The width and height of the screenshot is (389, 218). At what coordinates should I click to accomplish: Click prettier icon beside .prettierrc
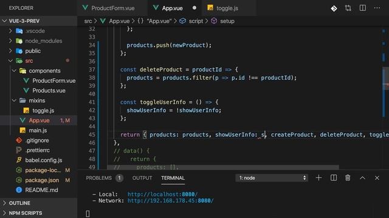(x=19, y=150)
